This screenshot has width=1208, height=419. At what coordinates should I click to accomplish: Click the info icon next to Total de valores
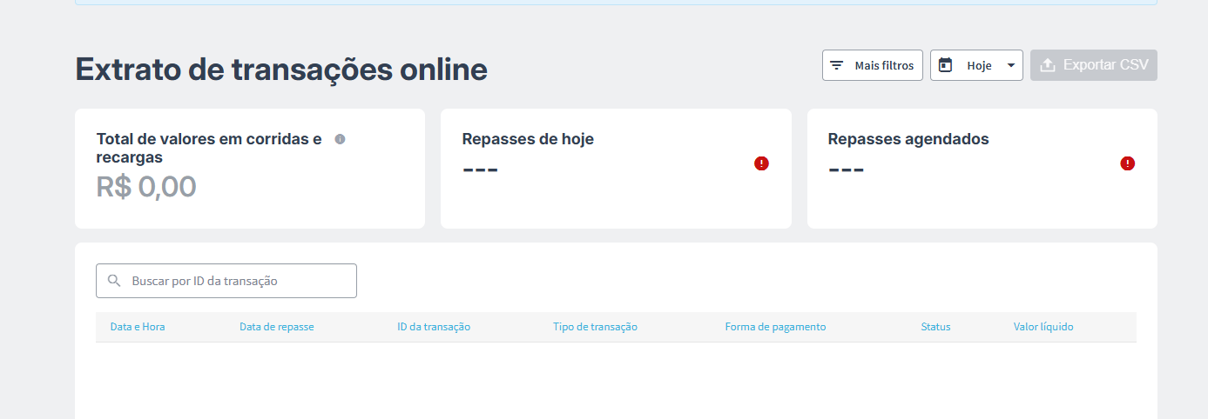(340, 139)
